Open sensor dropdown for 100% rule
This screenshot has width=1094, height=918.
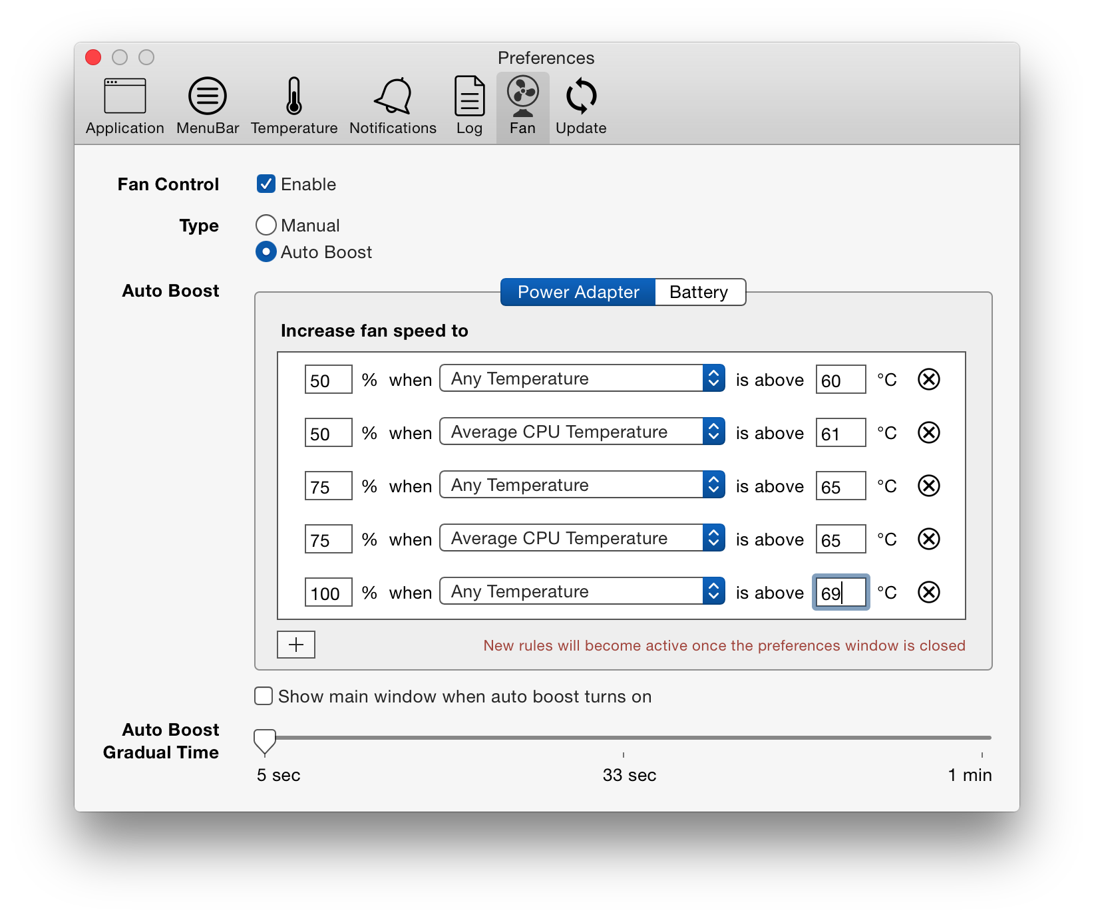[582, 591]
